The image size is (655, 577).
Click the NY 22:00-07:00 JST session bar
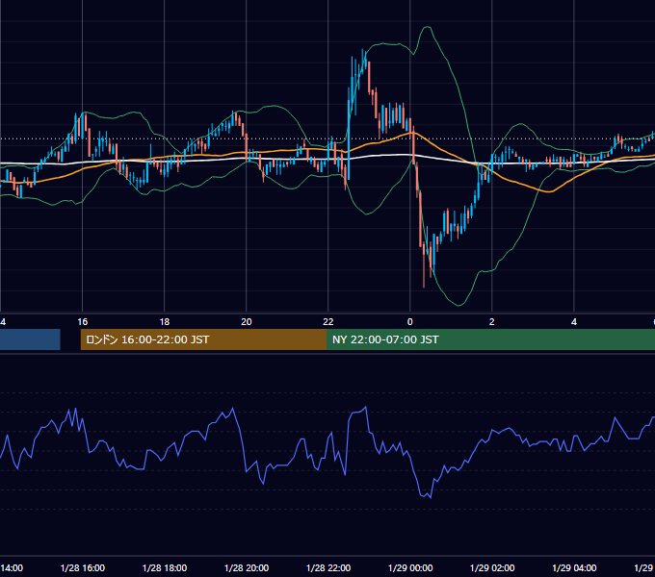click(x=491, y=339)
